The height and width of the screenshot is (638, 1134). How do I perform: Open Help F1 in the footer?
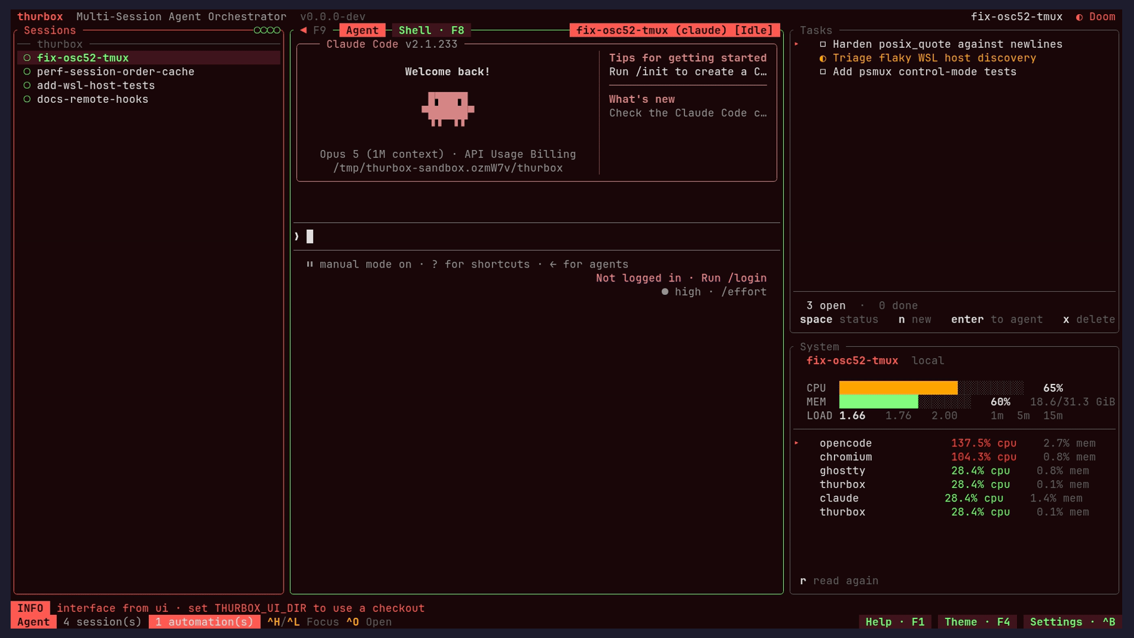pyautogui.click(x=895, y=622)
